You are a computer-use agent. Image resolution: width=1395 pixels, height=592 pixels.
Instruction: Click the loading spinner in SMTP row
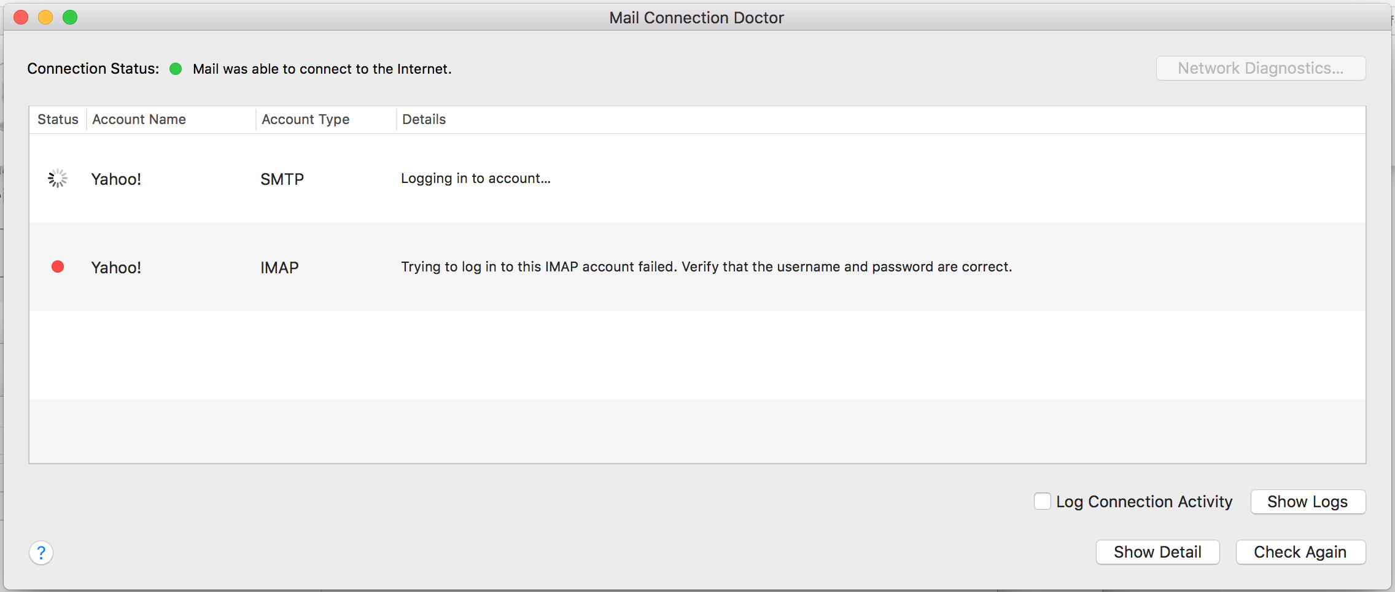(x=58, y=179)
